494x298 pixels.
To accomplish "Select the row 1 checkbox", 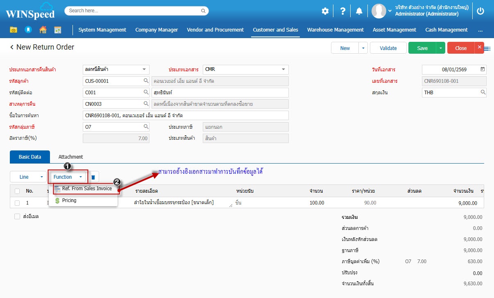I will [17, 203].
